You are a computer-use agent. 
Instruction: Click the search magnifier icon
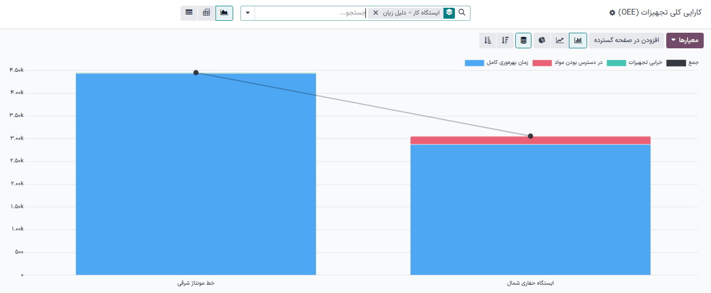(x=462, y=12)
